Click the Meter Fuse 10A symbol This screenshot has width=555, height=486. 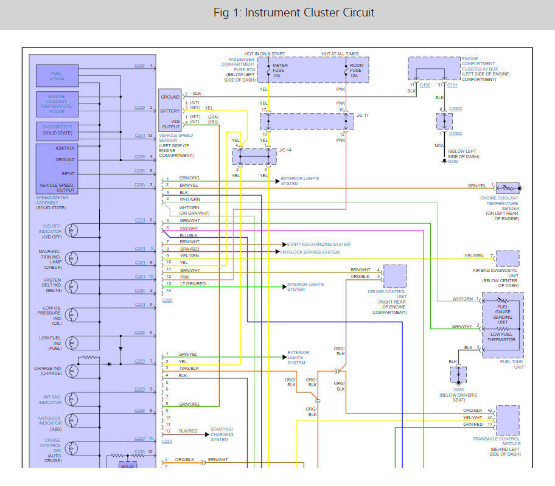(x=268, y=70)
